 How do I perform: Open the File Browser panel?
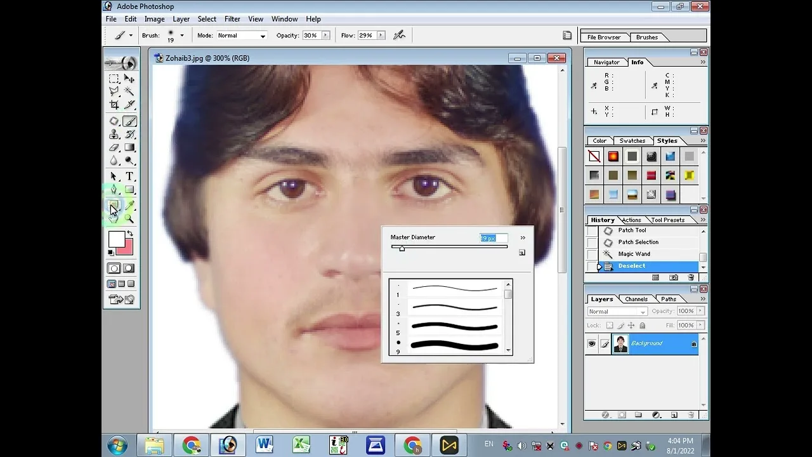tap(604, 37)
